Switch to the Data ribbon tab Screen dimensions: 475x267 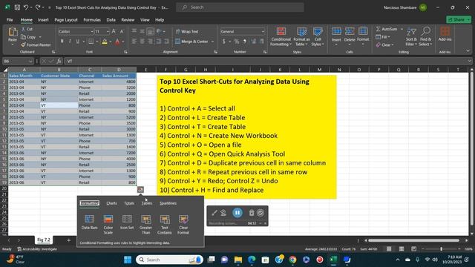111,20
